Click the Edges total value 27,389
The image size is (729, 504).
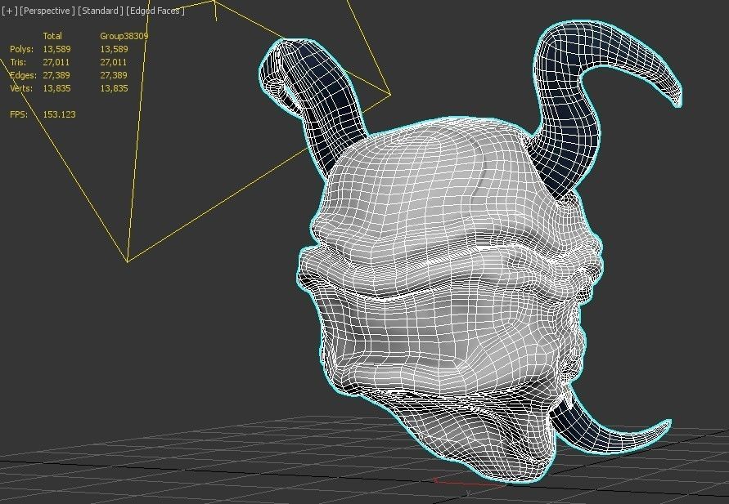56,75
